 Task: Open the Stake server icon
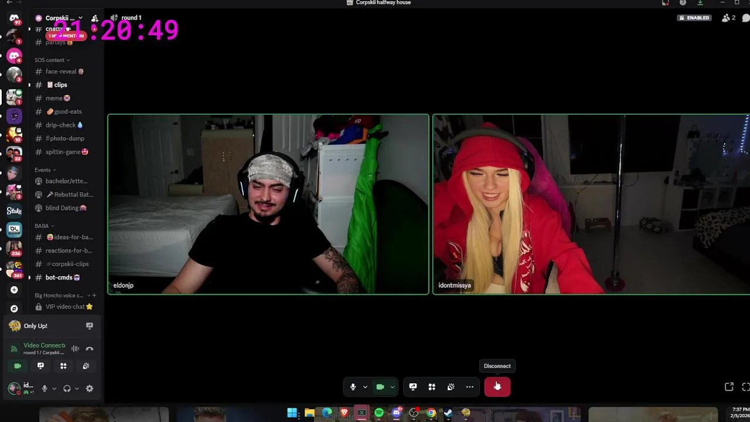(14, 211)
